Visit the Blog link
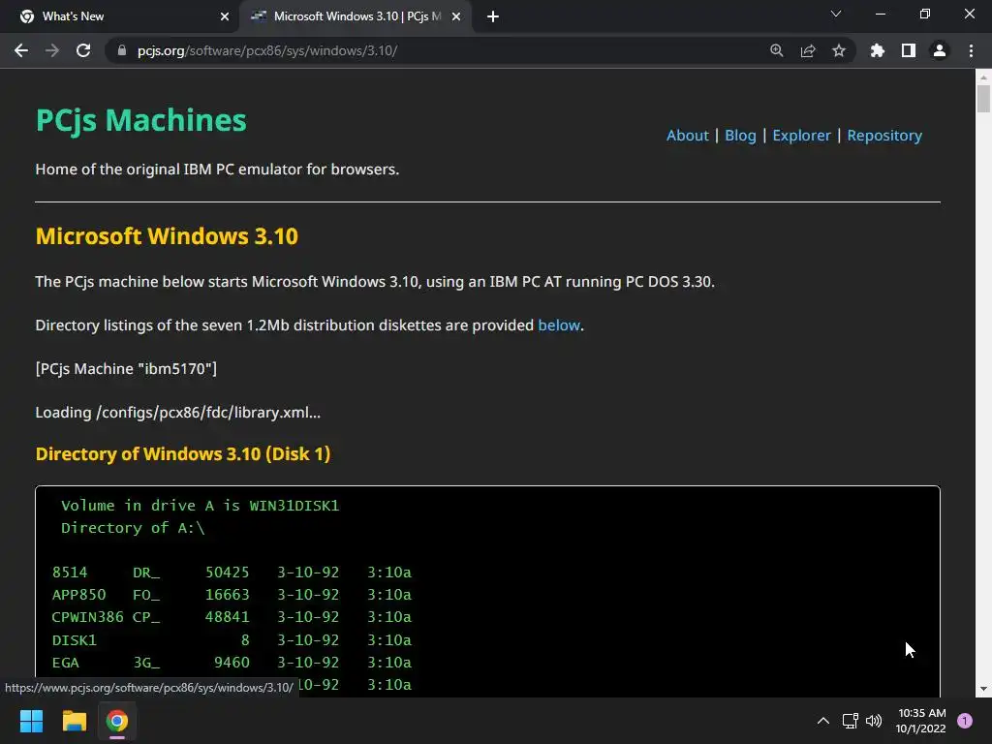Image resolution: width=992 pixels, height=744 pixels. [740, 136]
